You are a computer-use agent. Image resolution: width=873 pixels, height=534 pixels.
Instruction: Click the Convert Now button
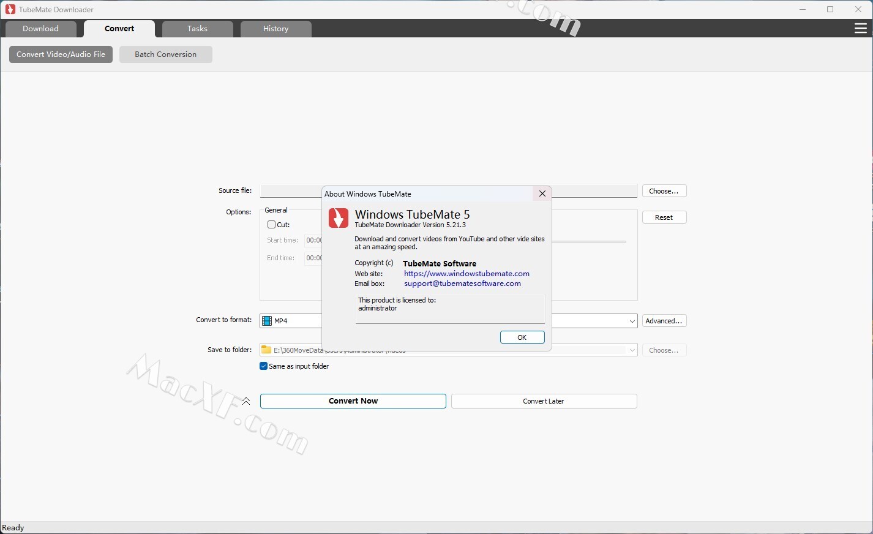pos(353,401)
